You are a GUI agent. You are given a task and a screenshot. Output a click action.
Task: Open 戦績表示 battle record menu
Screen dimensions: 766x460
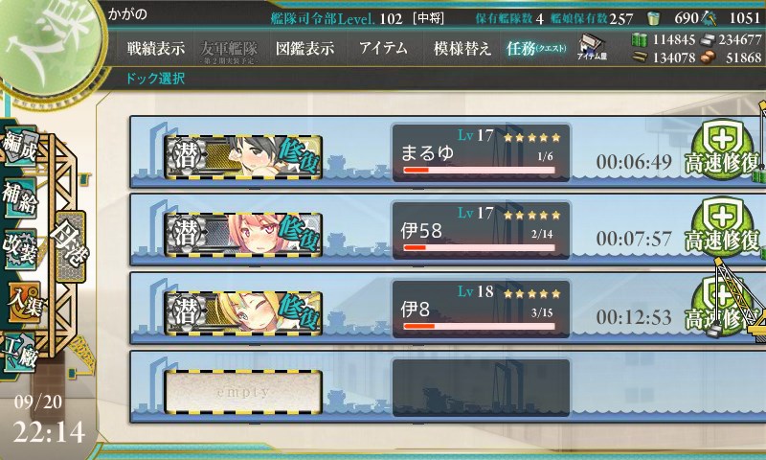156,48
